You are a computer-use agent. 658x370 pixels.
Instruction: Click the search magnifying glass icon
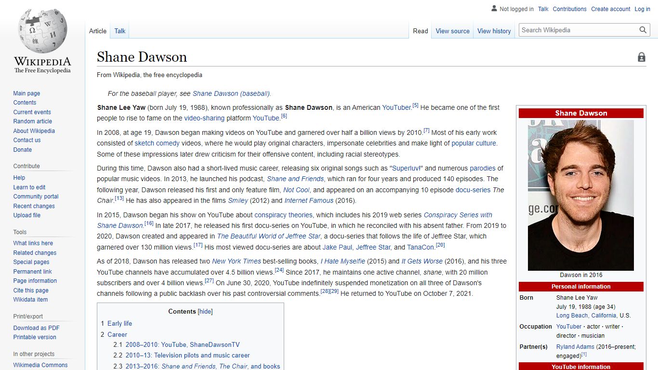click(x=643, y=30)
